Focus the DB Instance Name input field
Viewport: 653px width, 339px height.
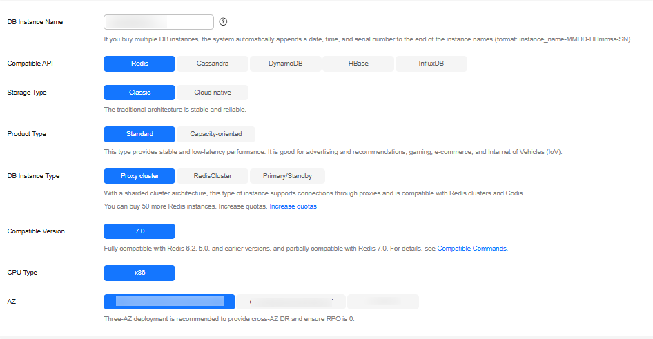click(159, 22)
